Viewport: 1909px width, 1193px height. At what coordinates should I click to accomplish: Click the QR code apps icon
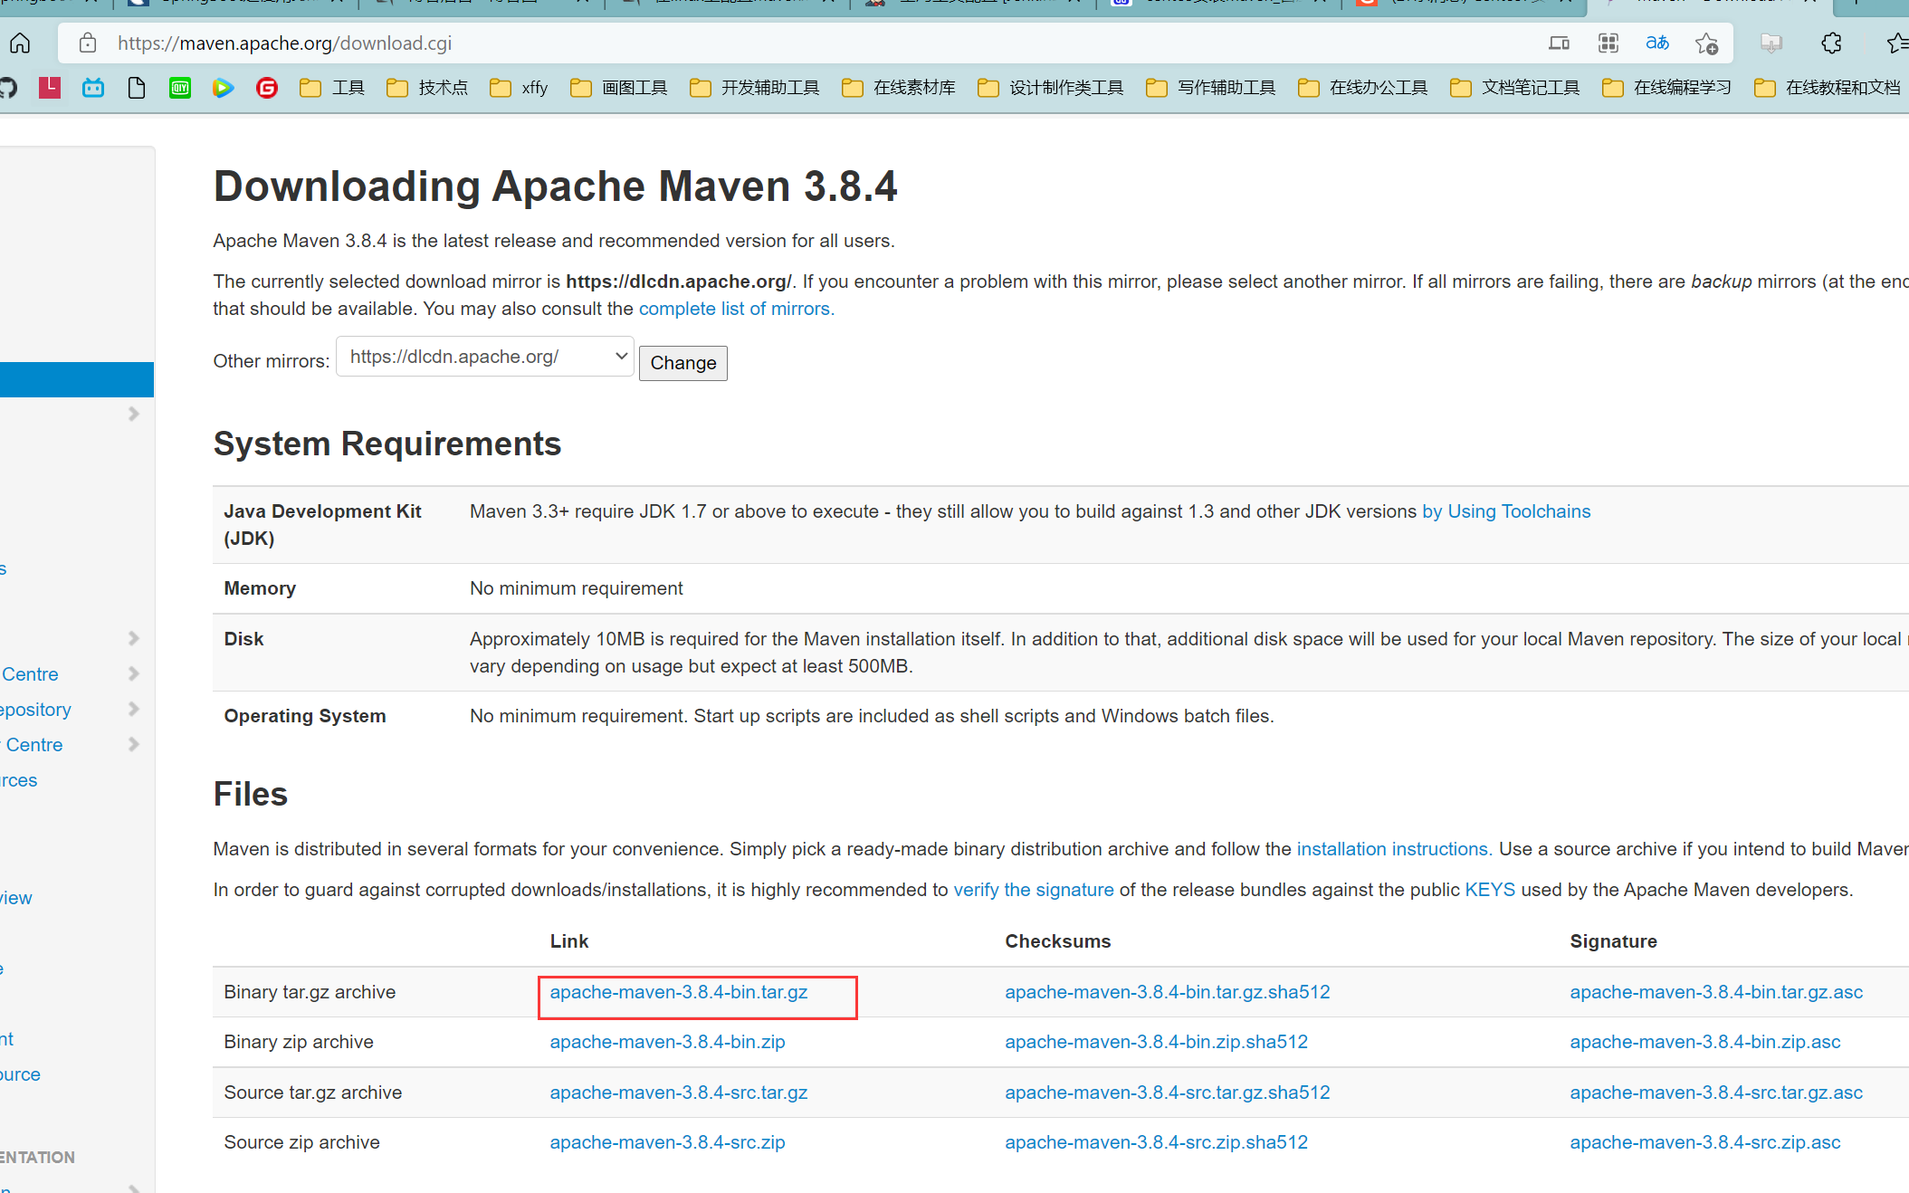point(1608,43)
